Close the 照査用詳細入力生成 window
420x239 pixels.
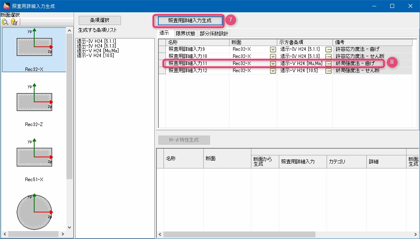tap(410, 6)
